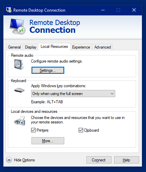
Task: Click the Remote Desktop monitor logo icon
Action: [17, 26]
